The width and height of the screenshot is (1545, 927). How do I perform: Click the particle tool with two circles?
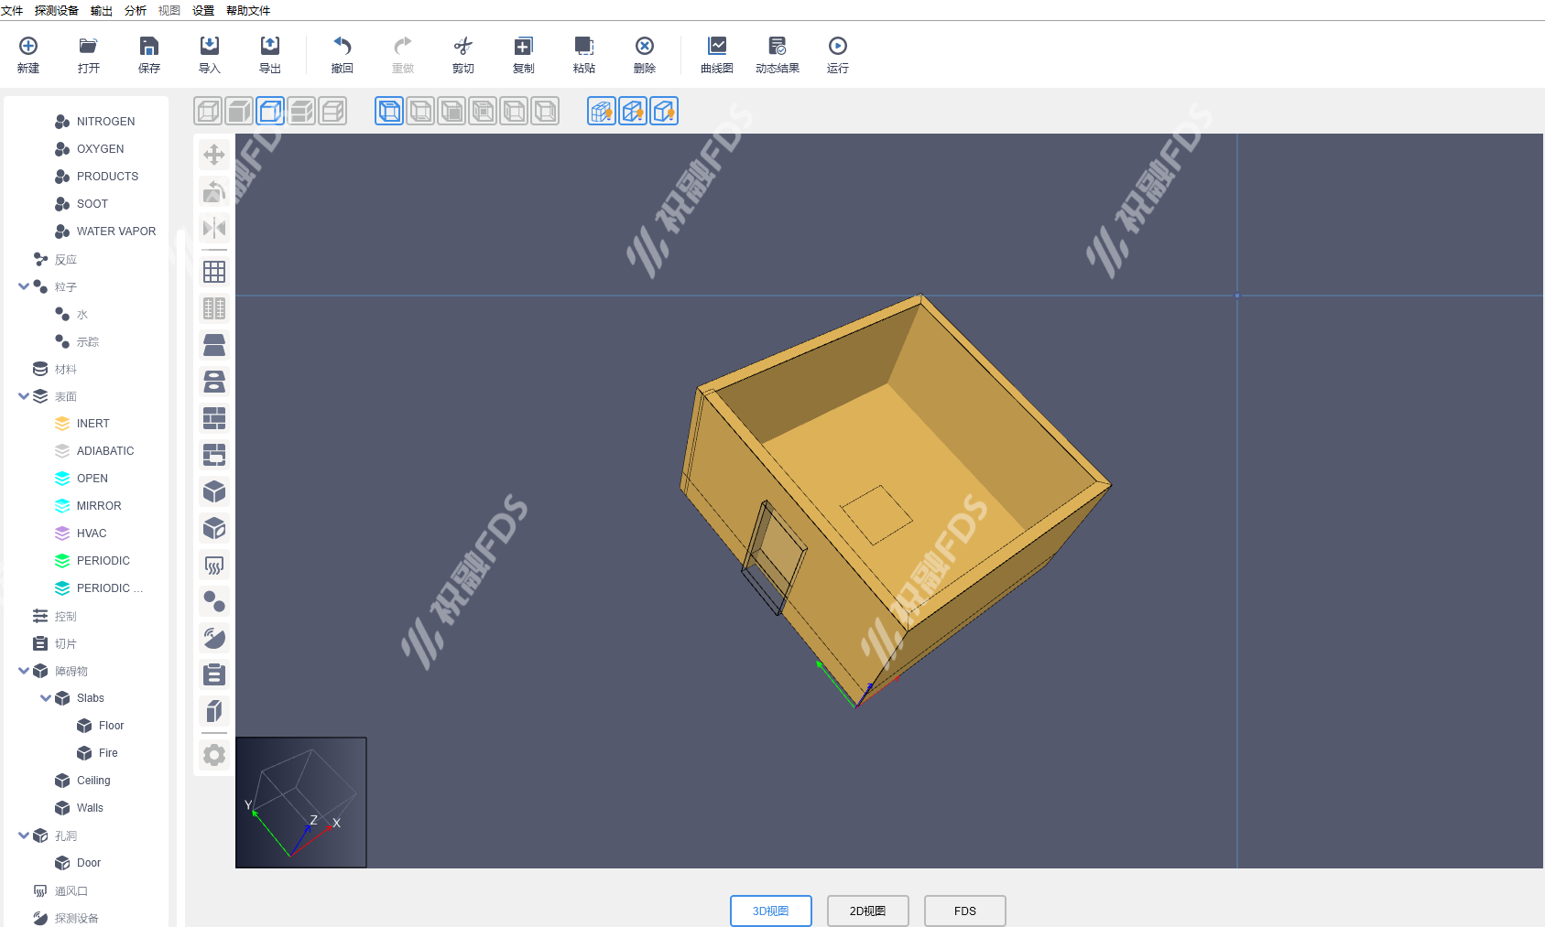tap(214, 601)
